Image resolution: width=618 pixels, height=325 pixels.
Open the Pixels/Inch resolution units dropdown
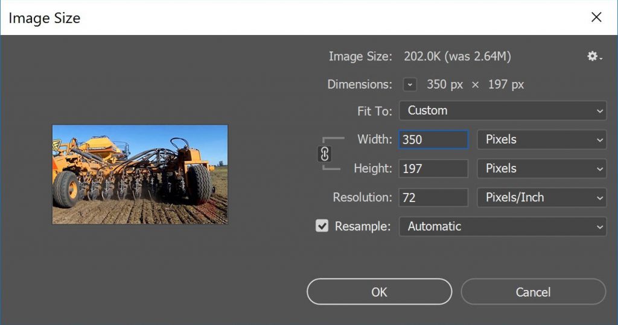[x=541, y=197]
